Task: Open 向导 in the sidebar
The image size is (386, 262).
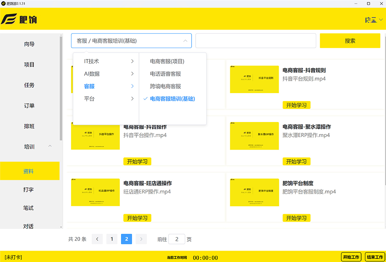Action: tap(30, 44)
